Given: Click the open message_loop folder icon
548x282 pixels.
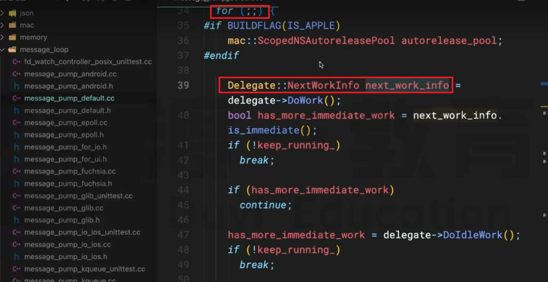Looking at the screenshot, I should (x=13, y=50).
